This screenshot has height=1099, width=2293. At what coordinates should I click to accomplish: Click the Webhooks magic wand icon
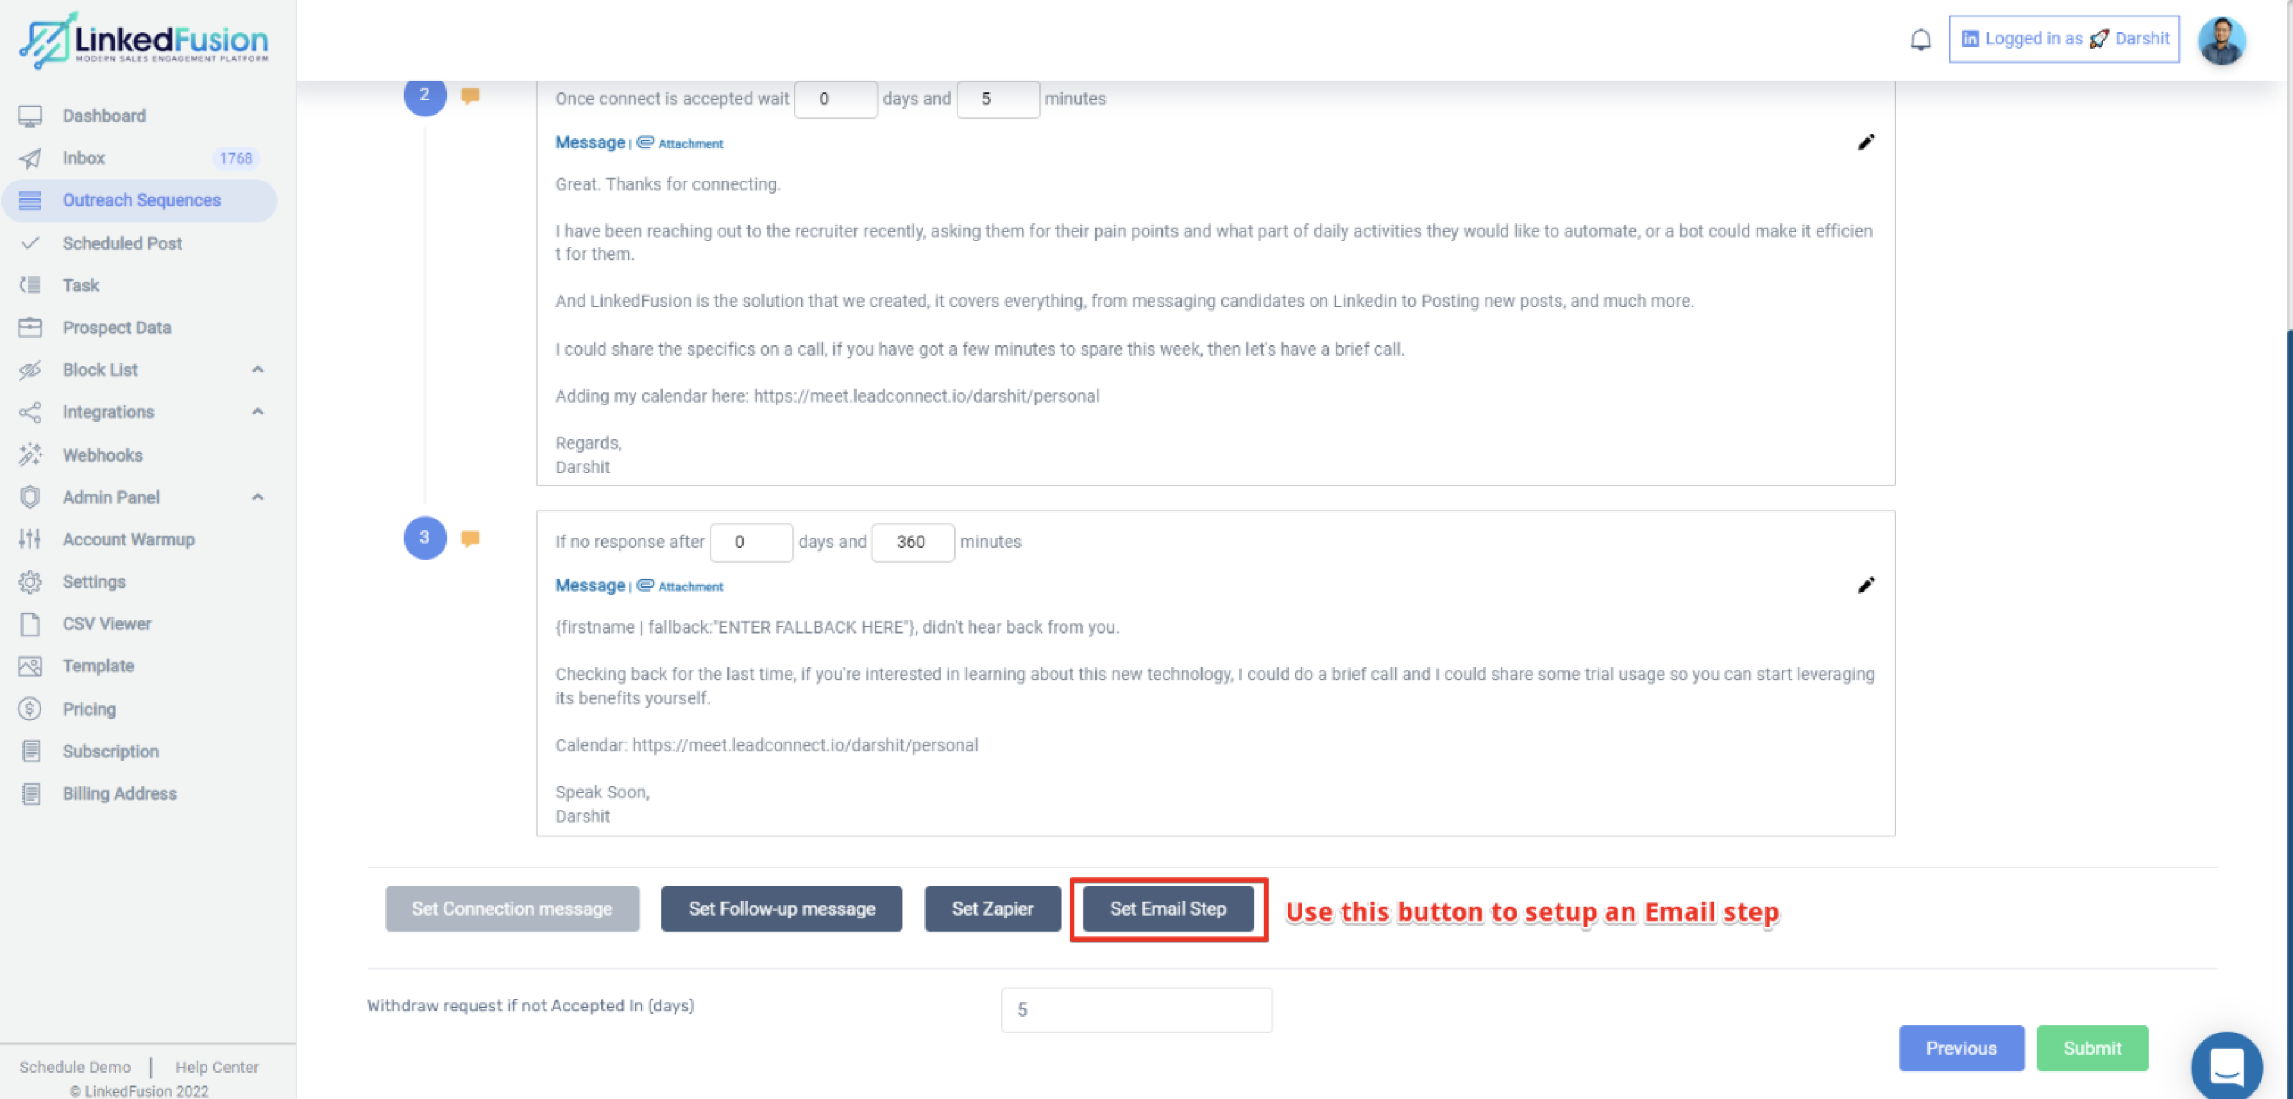tap(30, 455)
